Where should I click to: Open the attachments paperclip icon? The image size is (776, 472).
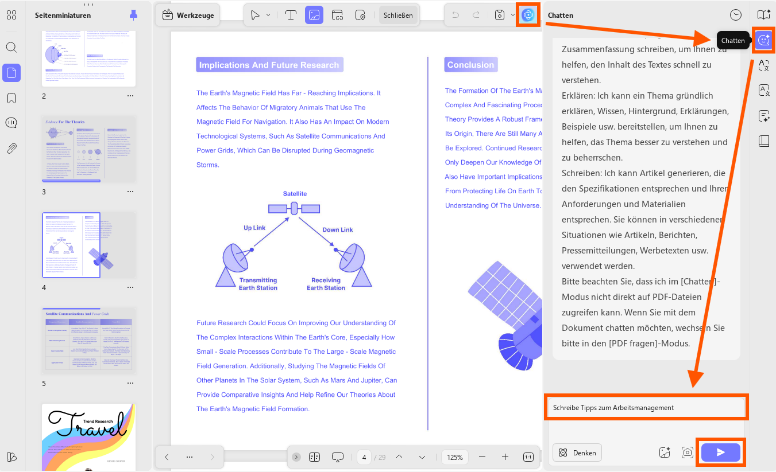click(x=11, y=149)
